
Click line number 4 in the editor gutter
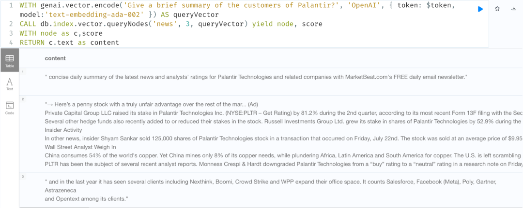11,42
